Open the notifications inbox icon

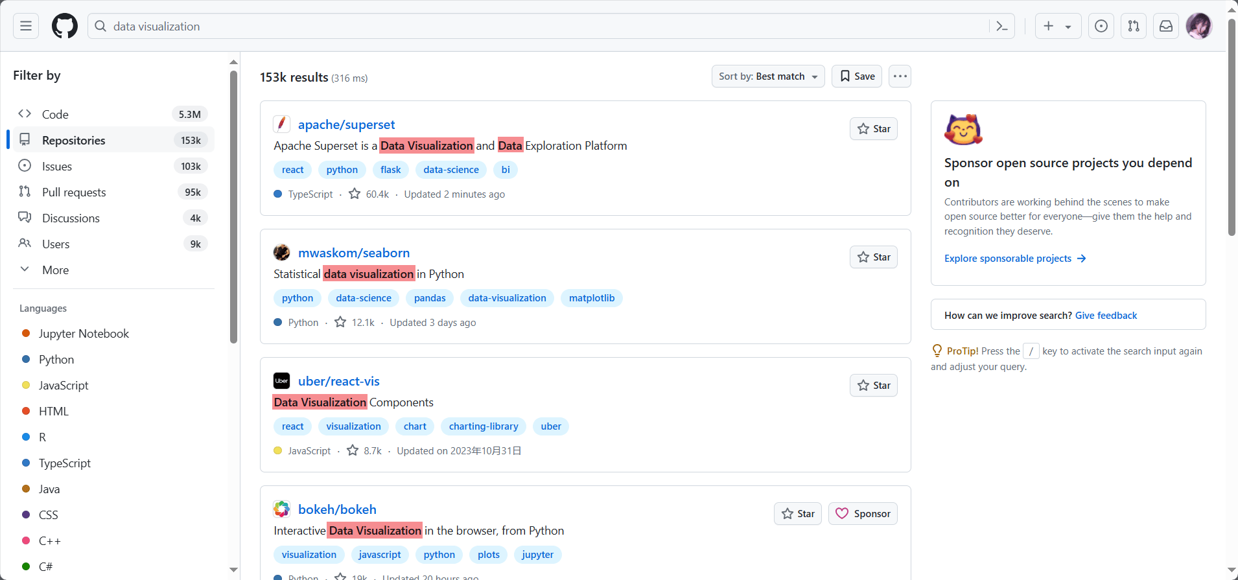tap(1166, 26)
